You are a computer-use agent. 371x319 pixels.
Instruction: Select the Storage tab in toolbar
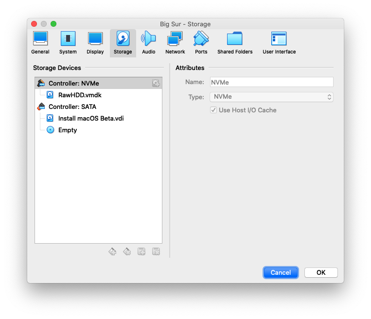(123, 43)
